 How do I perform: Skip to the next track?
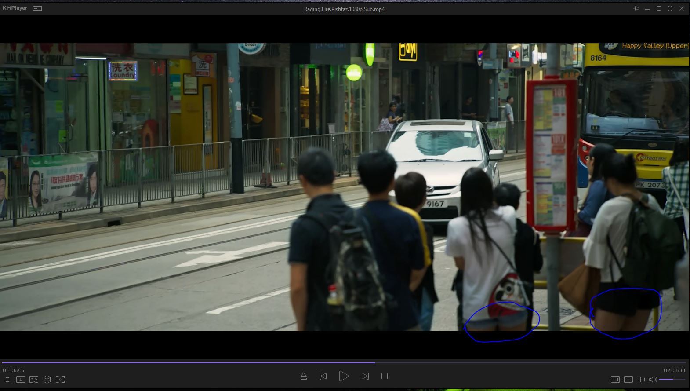pos(365,376)
